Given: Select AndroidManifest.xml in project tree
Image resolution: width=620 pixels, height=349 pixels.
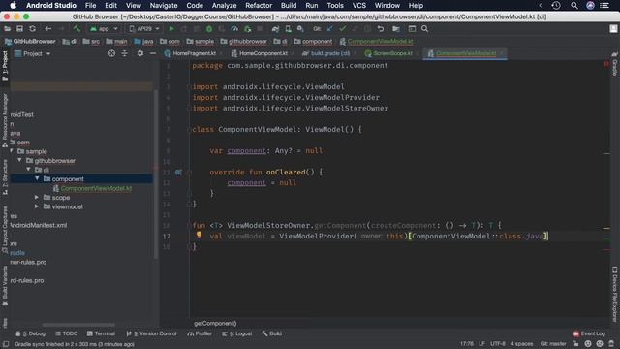Looking at the screenshot, I should [39, 225].
